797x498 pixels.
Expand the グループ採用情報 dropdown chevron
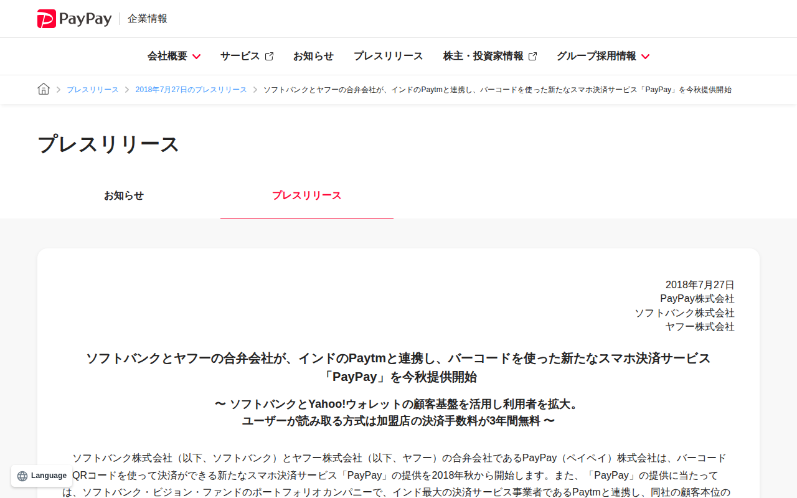pos(645,57)
